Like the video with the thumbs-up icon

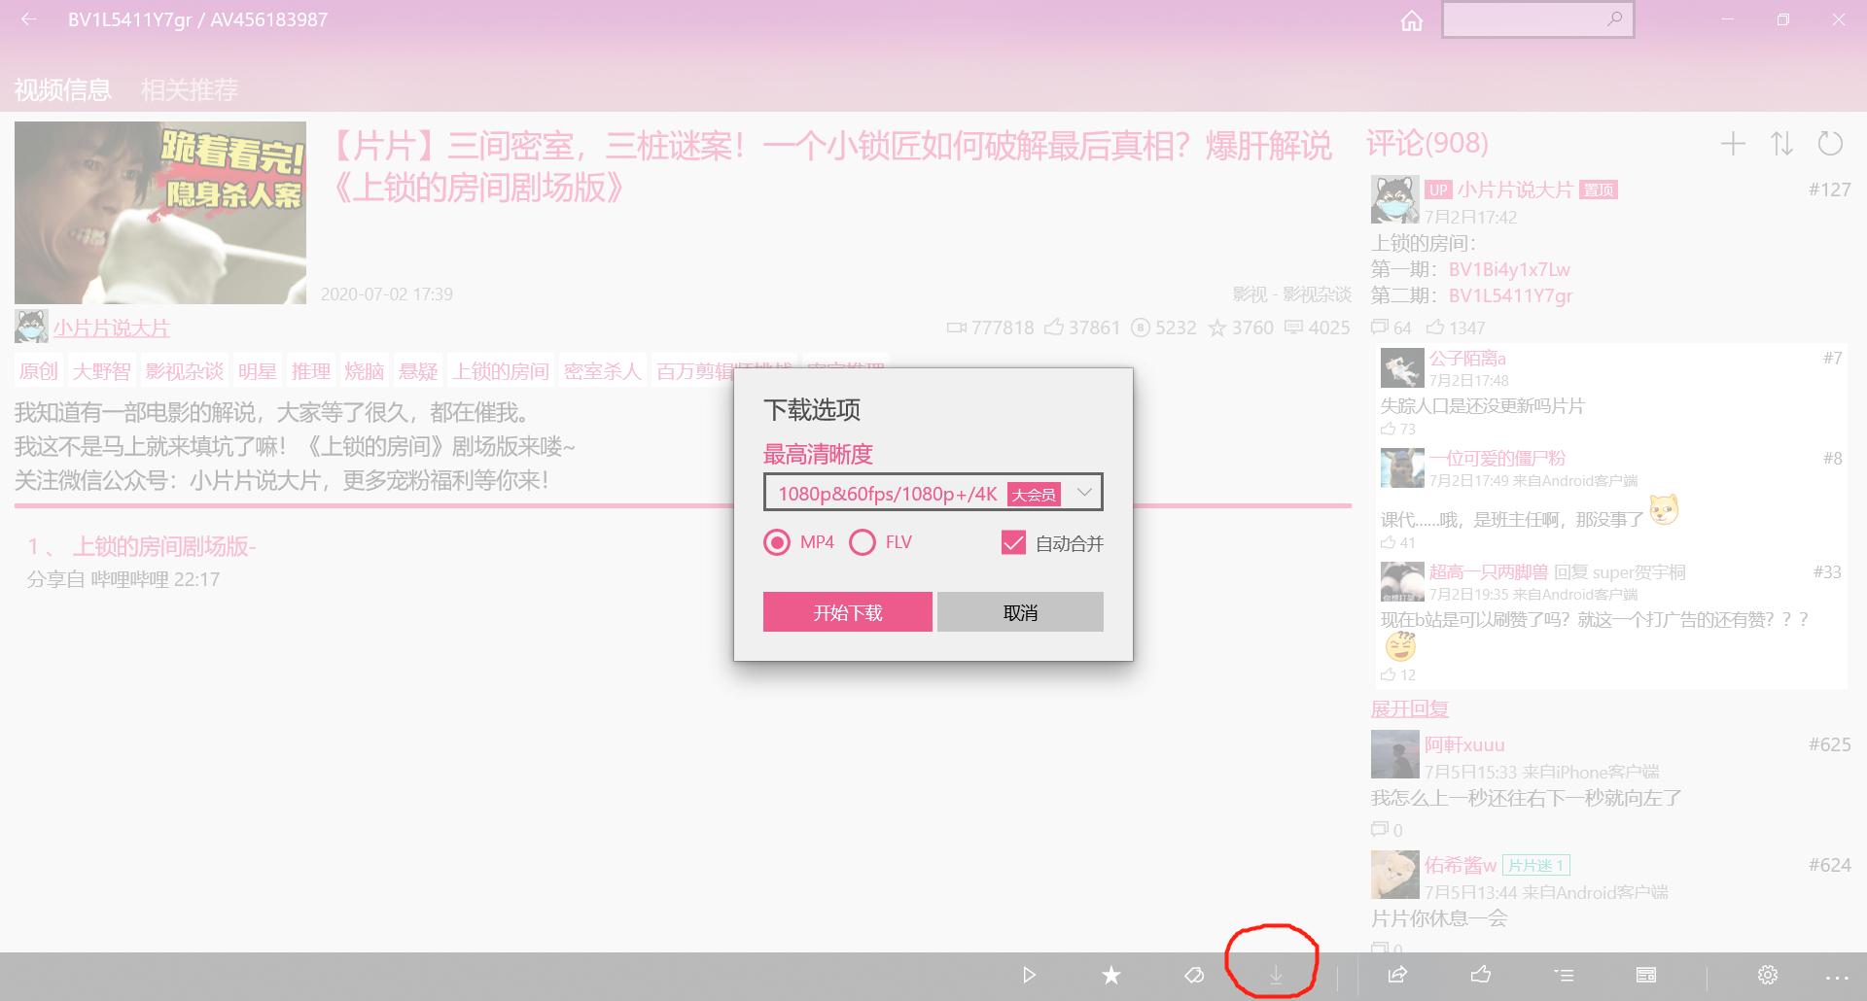pos(1482,975)
